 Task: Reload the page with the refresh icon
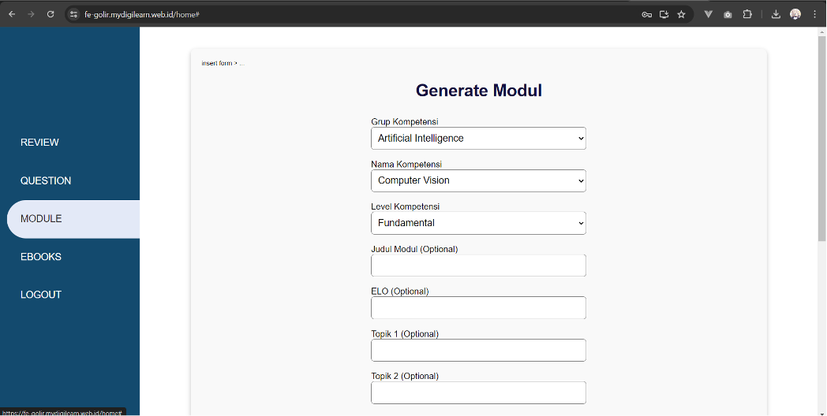[x=51, y=14]
